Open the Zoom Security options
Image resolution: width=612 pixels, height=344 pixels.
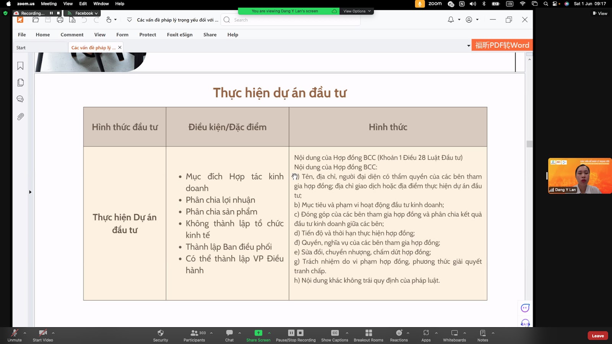[161, 335]
